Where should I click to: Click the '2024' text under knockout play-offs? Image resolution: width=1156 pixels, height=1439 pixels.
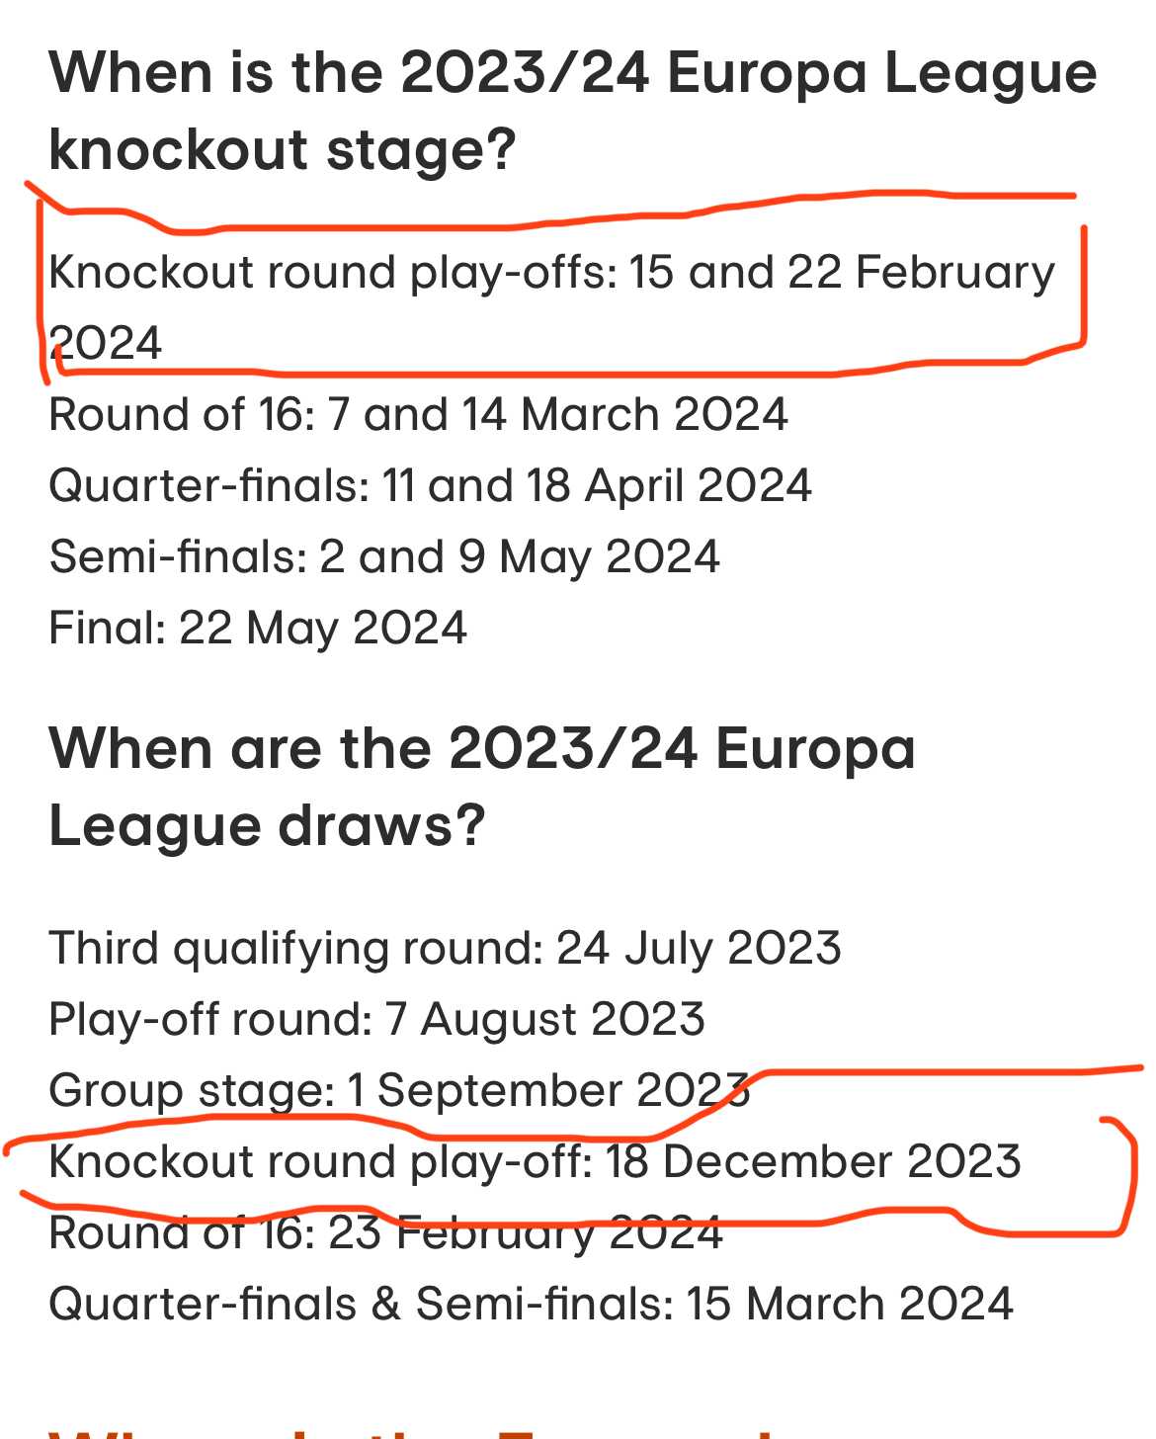(106, 343)
